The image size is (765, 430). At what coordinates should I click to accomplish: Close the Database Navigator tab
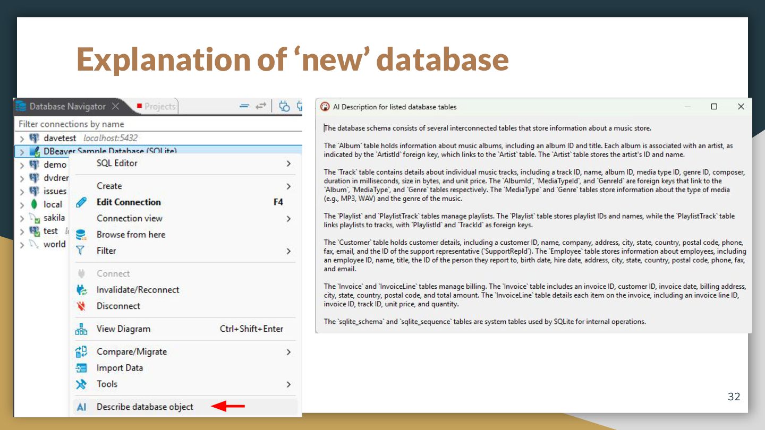115,106
